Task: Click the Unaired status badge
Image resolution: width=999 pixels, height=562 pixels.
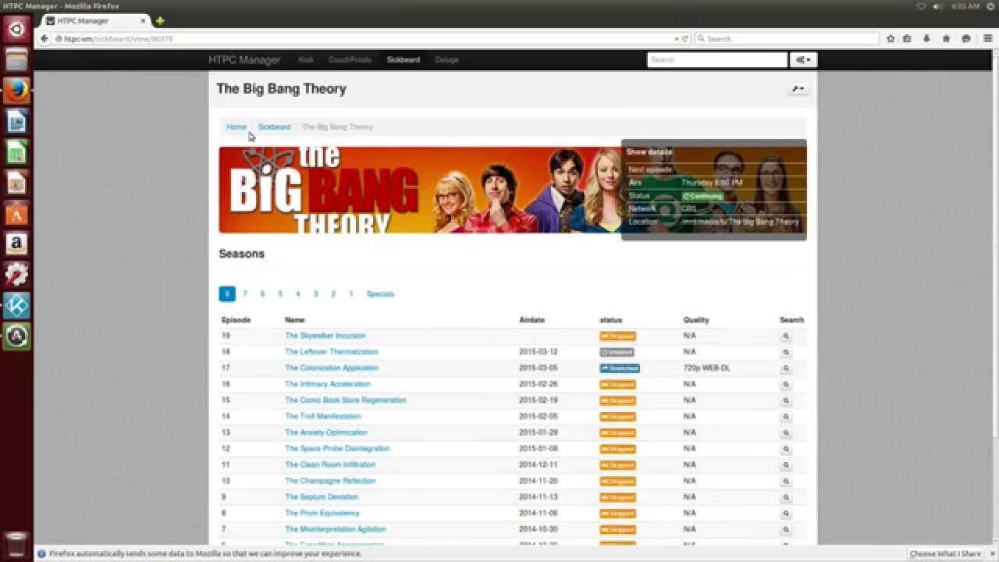Action: 617,353
